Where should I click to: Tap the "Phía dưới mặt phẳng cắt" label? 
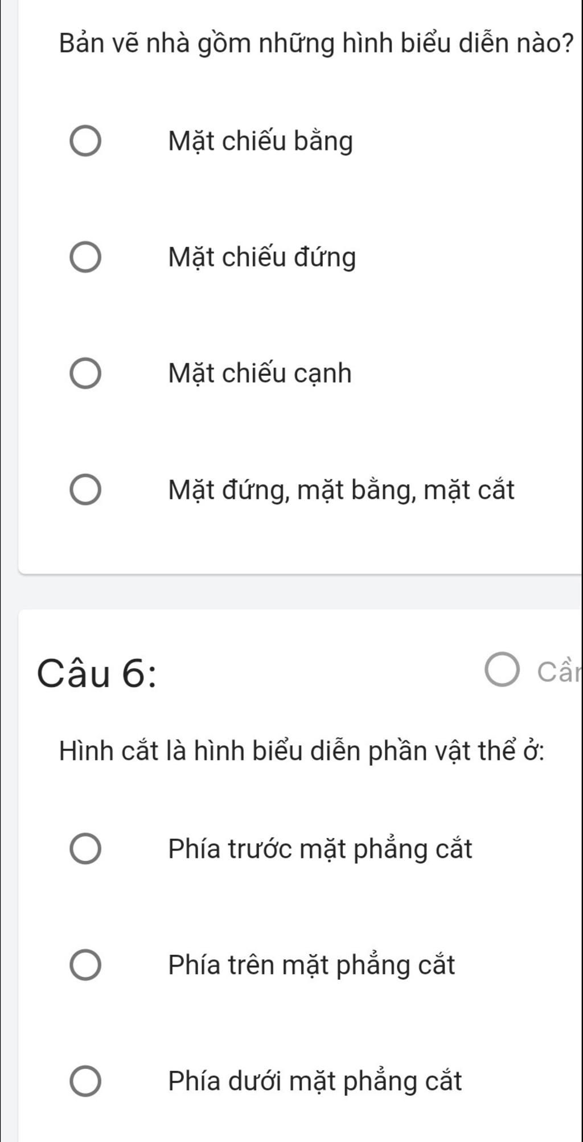(315, 1081)
